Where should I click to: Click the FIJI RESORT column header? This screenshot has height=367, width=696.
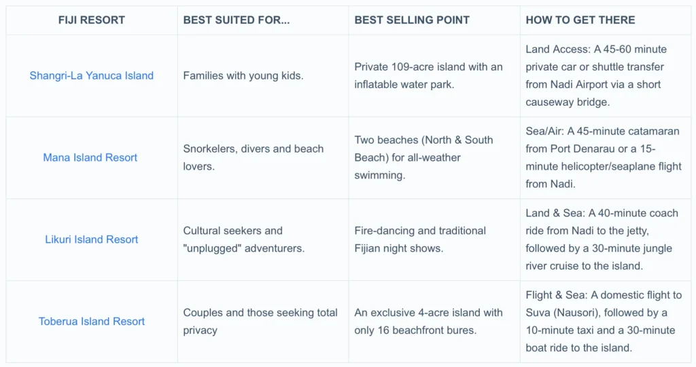point(91,20)
